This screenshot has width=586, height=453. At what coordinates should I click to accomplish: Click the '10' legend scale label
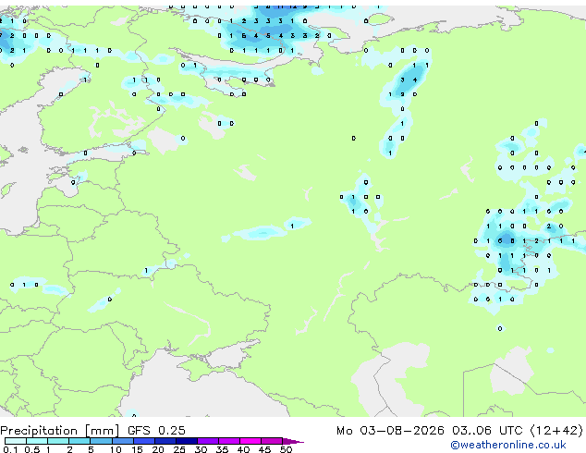point(116,449)
